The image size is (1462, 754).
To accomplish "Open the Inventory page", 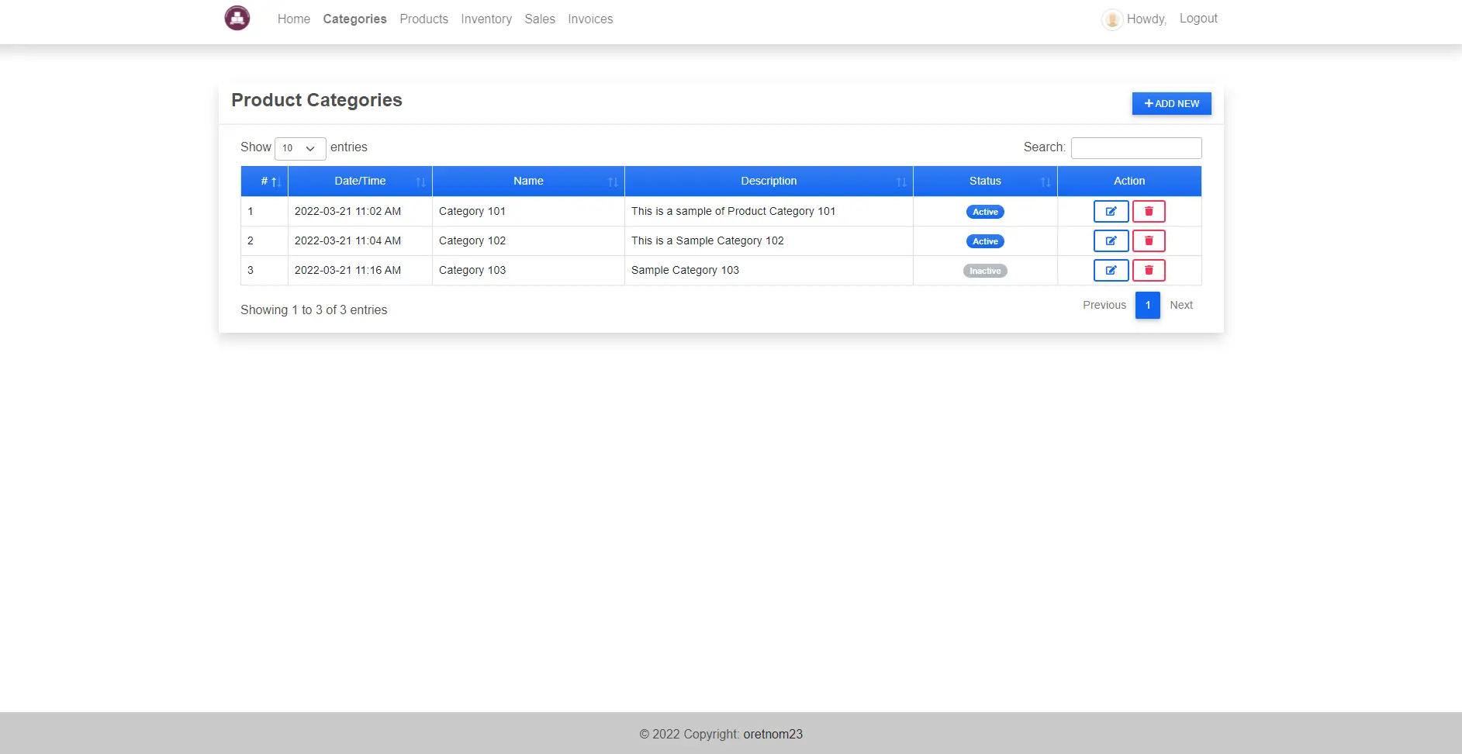I will [x=486, y=19].
